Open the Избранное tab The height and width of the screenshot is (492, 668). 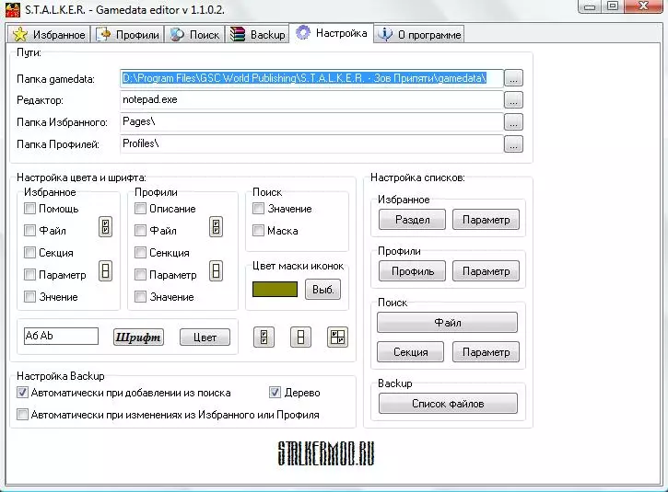[49, 34]
